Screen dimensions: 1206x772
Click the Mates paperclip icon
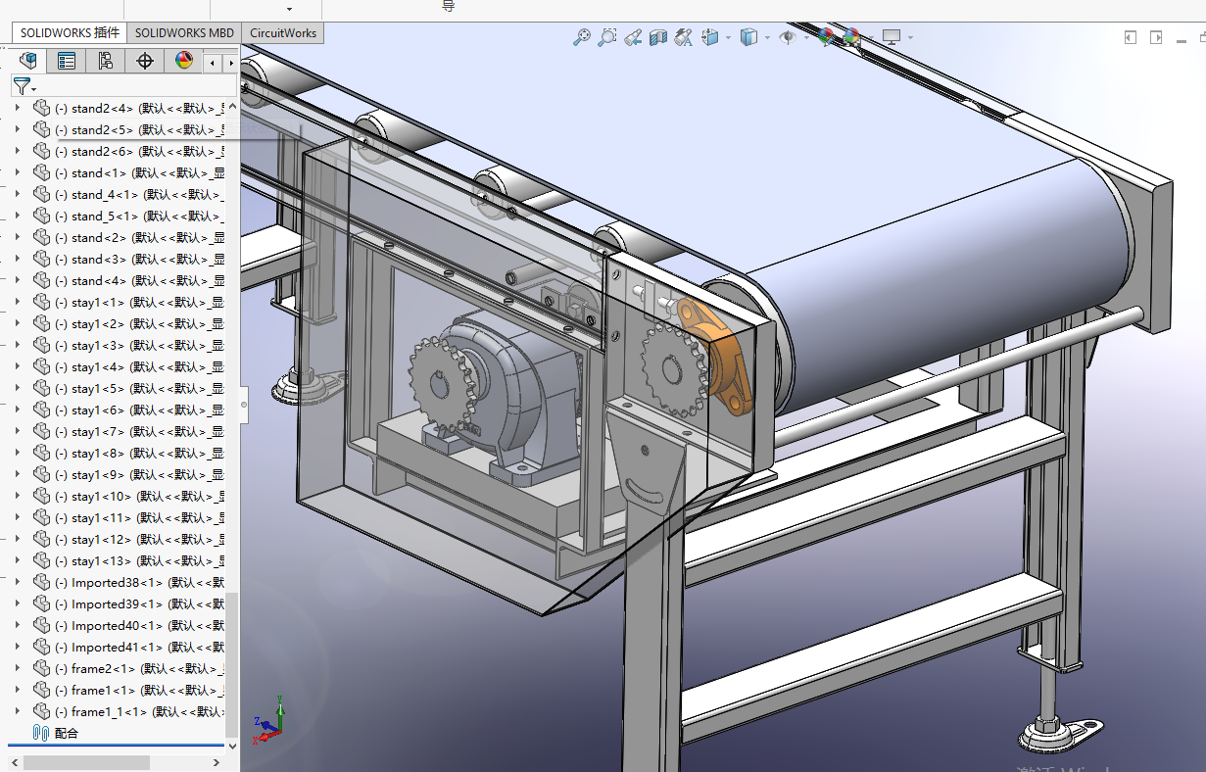(x=41, y=733)
